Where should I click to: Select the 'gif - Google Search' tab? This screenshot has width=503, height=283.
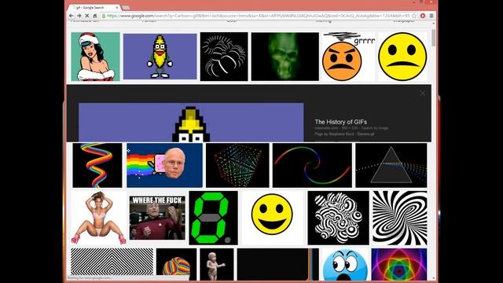pyautogui.click(x=94, y=7)
